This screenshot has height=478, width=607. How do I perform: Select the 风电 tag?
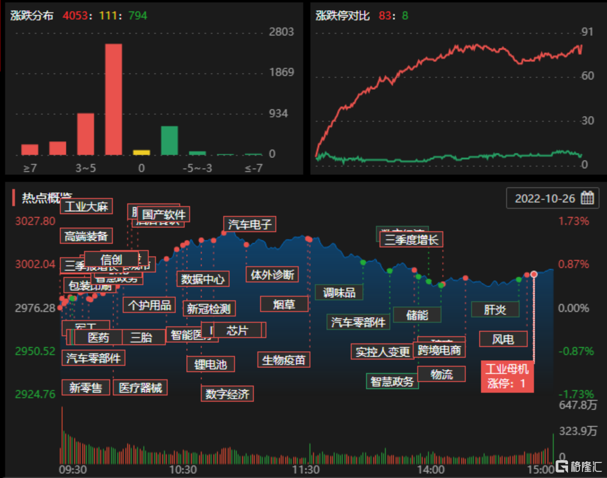[x=503, y=339]
